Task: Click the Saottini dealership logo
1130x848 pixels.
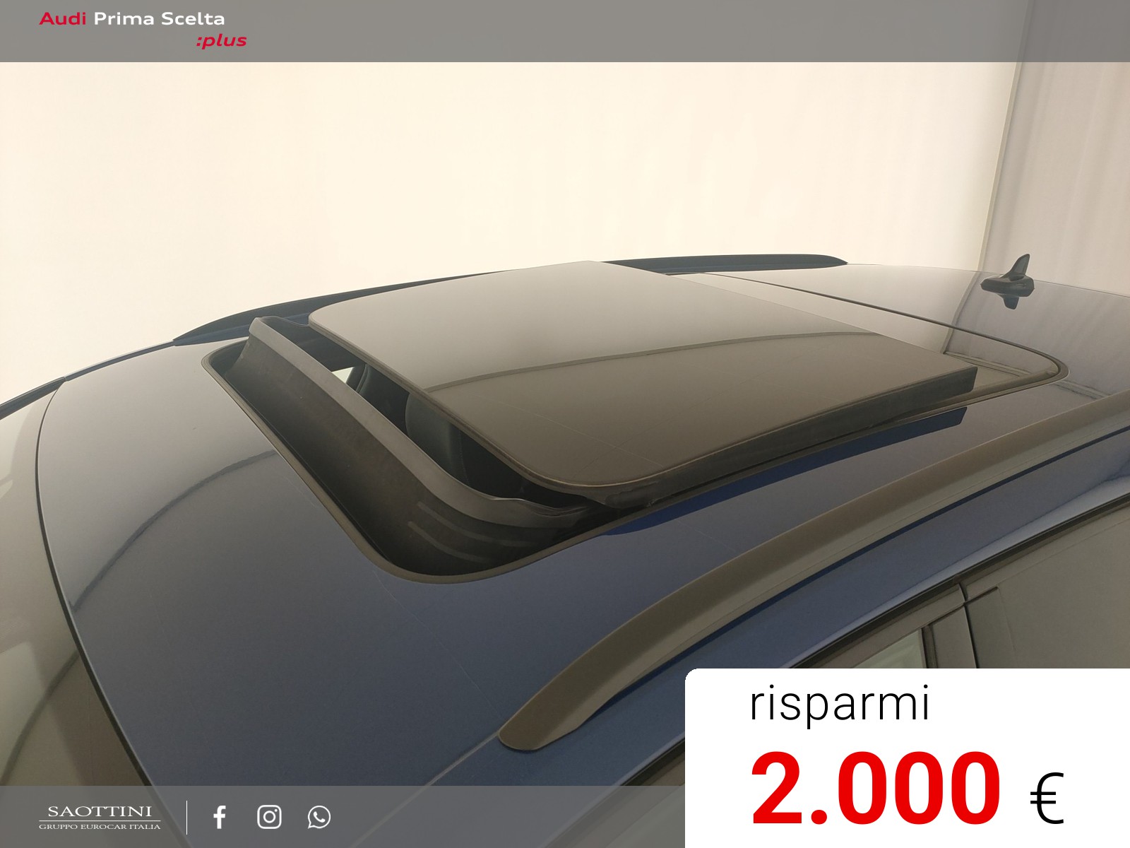Action: (100, 812)
